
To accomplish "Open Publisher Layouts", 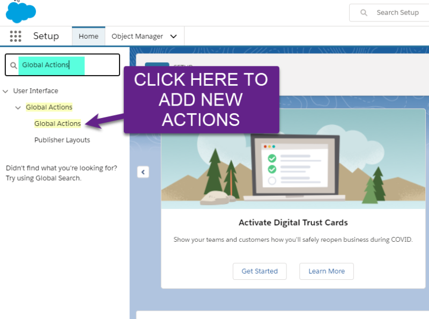I will [x=62, y=140].
